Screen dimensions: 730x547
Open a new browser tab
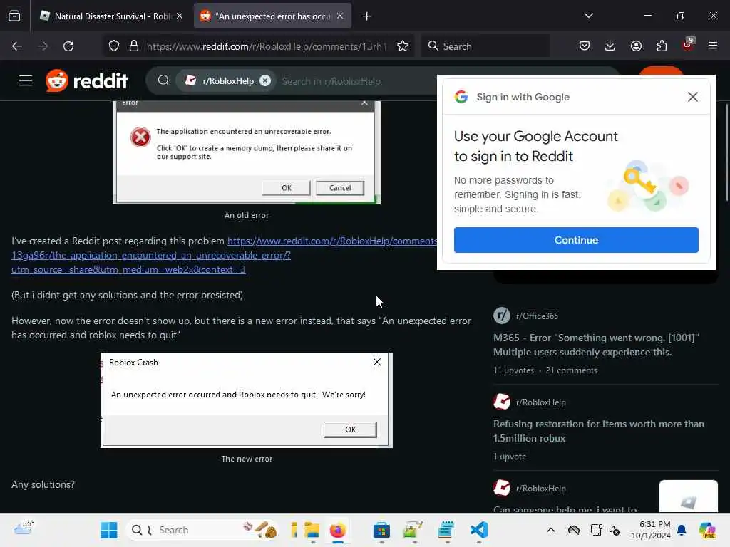click(367, 16)
